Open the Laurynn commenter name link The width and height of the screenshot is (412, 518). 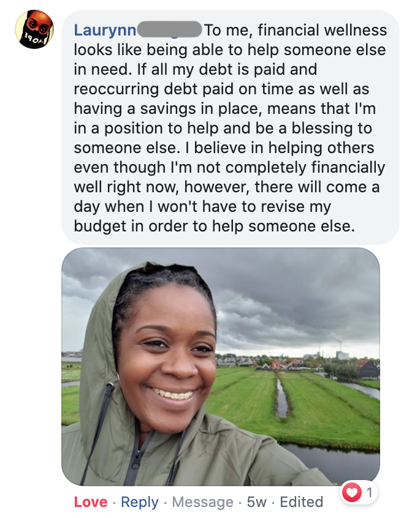coord(105,30)
